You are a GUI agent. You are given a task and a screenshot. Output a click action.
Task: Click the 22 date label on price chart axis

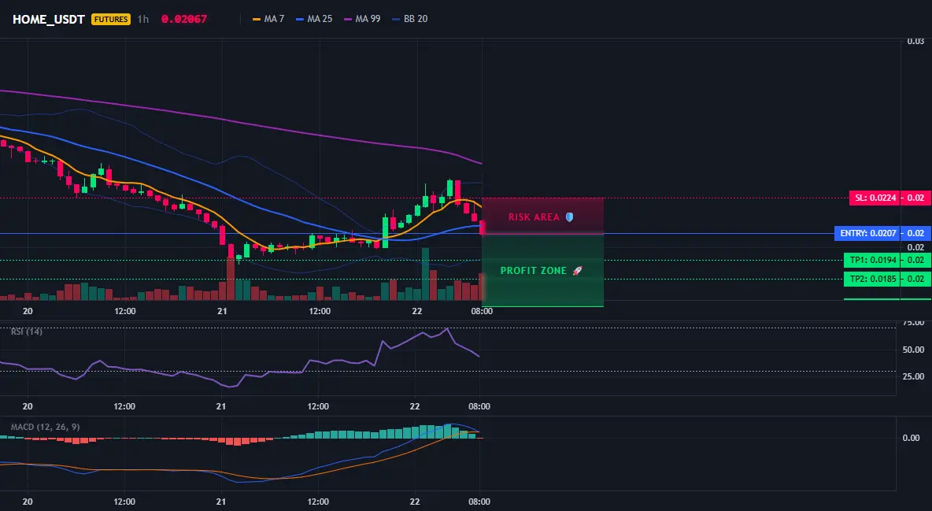[416, 311]
